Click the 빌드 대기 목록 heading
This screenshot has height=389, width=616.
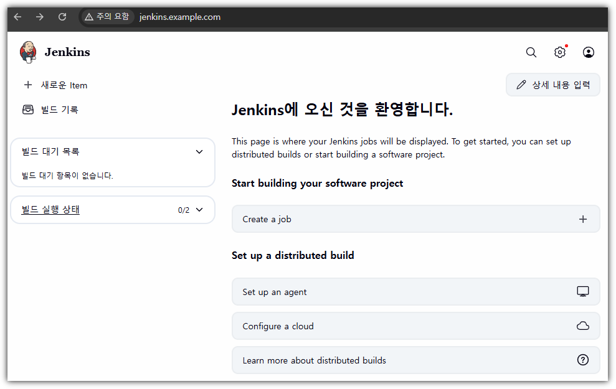coord(50,151)
